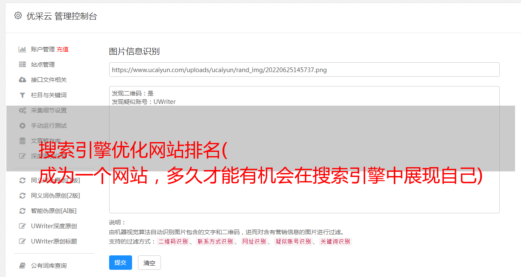Click the result line 发现二维码：是
The height and width of the screenshot is (277, 521).
pyautogui.click(x=133, y=93)
